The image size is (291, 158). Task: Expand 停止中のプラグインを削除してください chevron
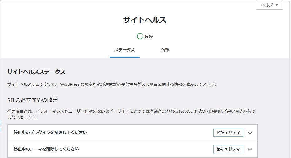pyautogui.click(x=250, y=133)
